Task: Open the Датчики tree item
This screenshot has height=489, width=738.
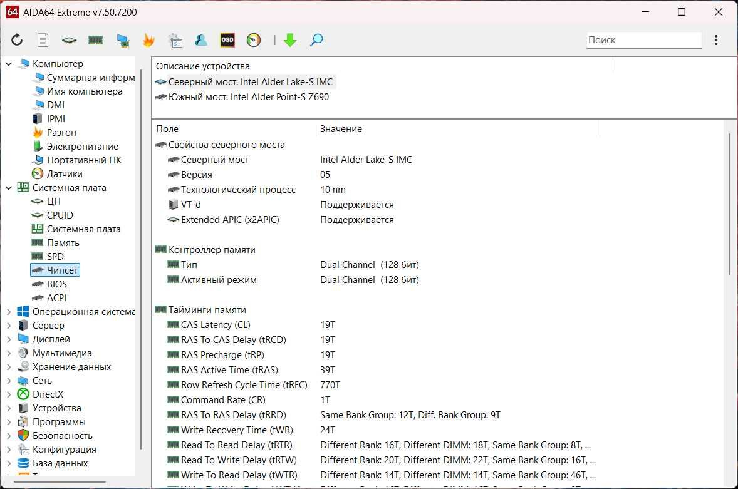Action: [58, 174]
